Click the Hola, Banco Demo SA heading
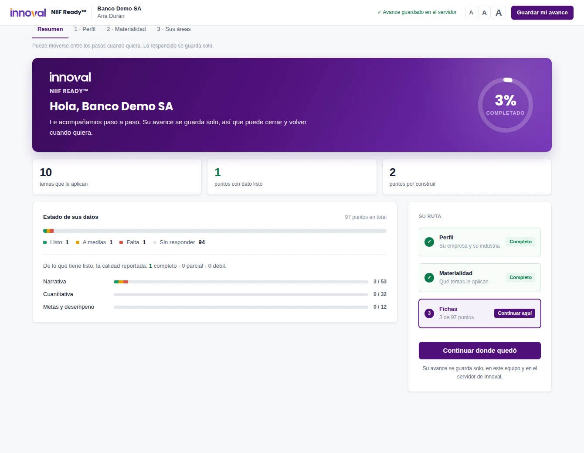Viewport: 584px width, 453px height. click(x=111, y=106)
